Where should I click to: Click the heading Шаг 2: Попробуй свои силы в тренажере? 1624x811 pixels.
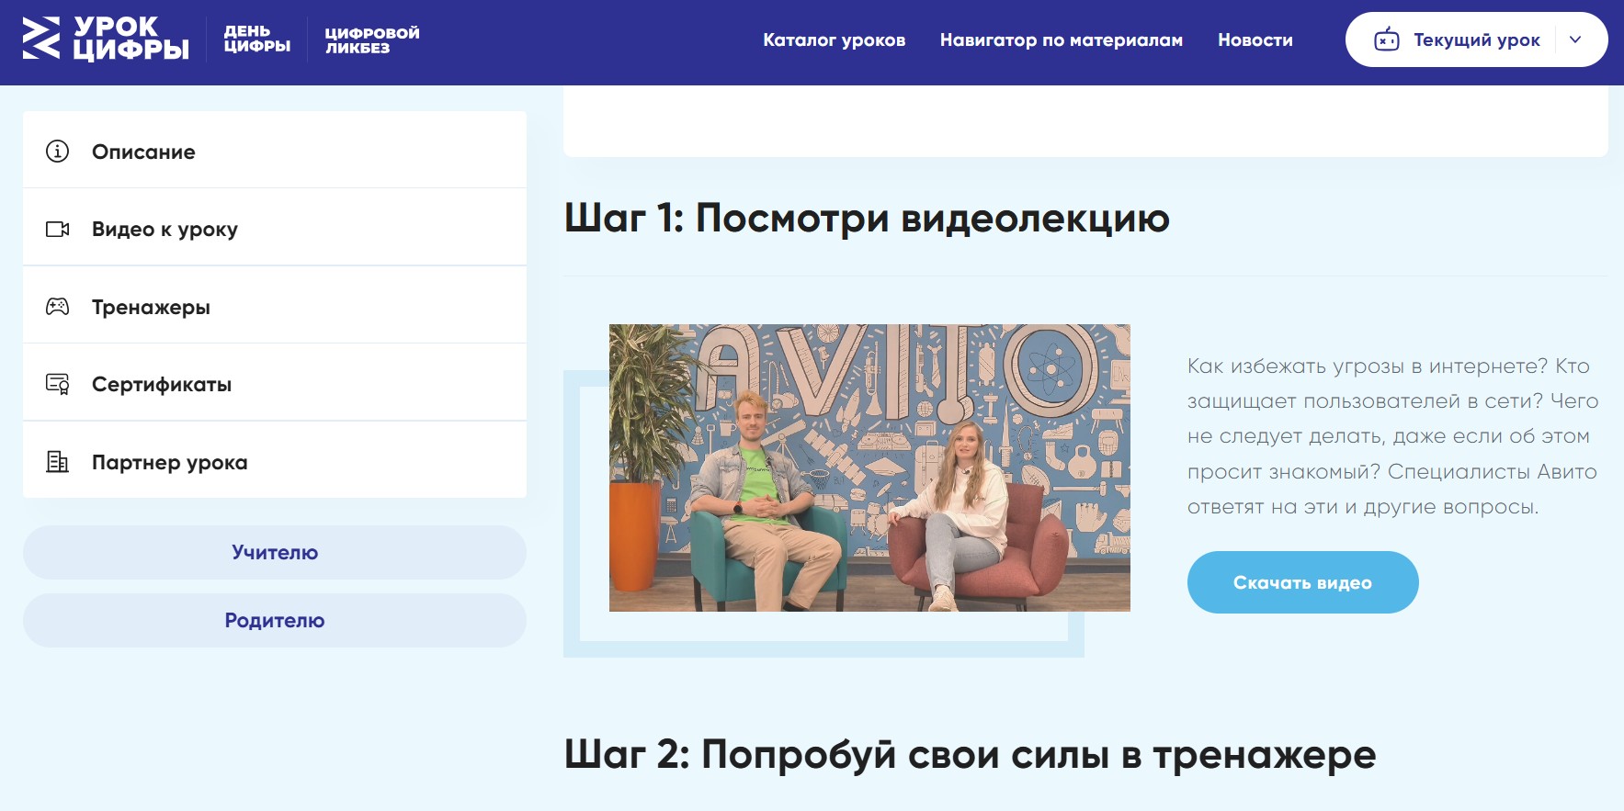pos(970,755)
